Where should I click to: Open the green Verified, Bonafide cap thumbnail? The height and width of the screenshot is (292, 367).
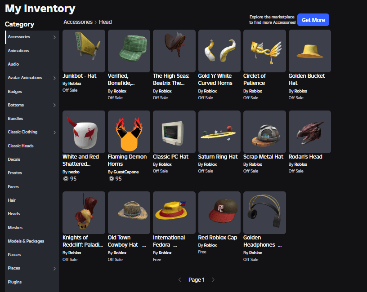click(129, 51)
